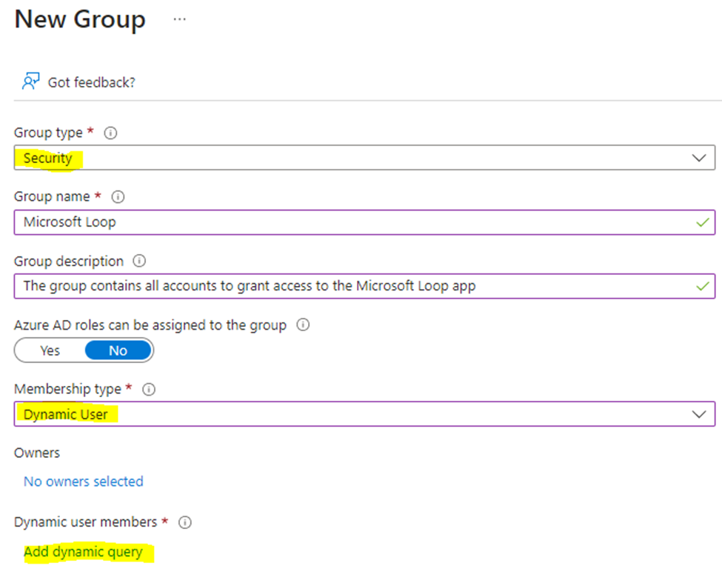
Task: Click No owners selected link
Action: coord(84,482)
